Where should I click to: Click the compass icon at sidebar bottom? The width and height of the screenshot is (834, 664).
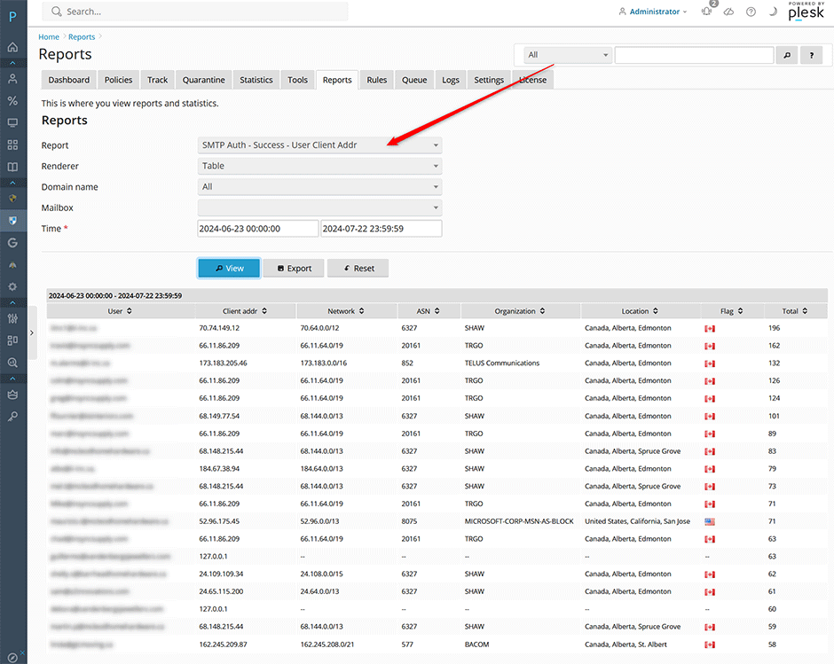click(x=12, y=658)
